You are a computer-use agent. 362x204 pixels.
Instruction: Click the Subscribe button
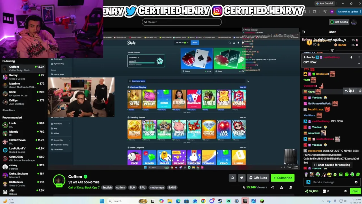click(x=283, y=178)
